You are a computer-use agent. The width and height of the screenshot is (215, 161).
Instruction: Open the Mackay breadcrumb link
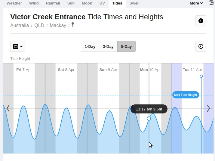58,26
